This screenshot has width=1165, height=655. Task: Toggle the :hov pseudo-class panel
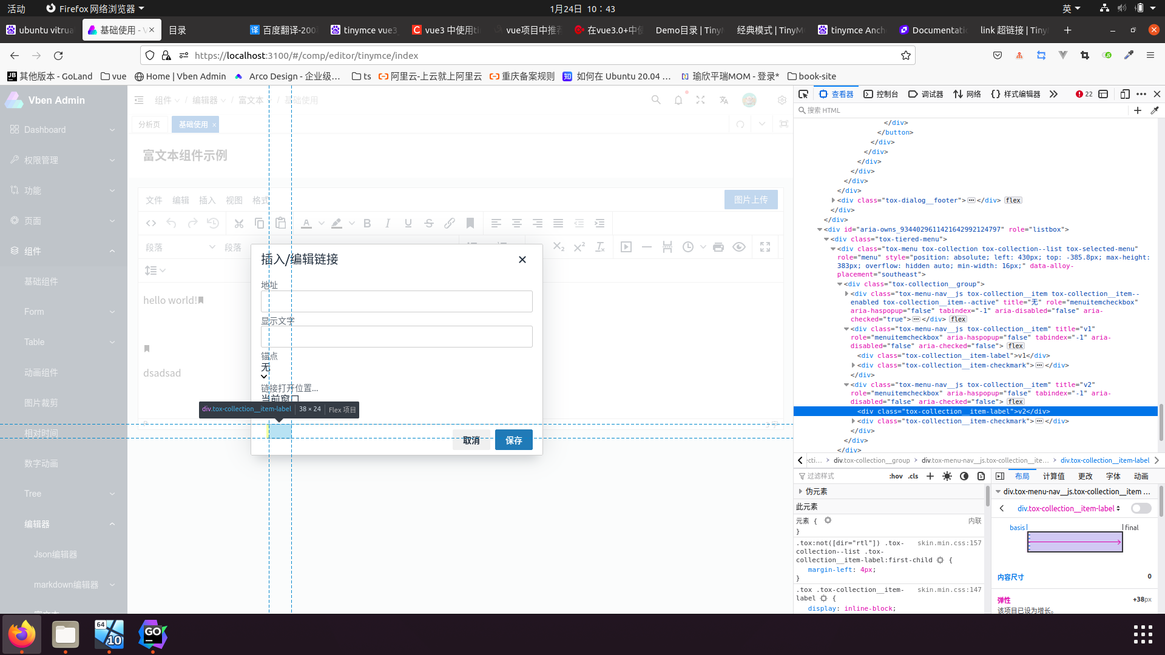[x=896, y=476]
